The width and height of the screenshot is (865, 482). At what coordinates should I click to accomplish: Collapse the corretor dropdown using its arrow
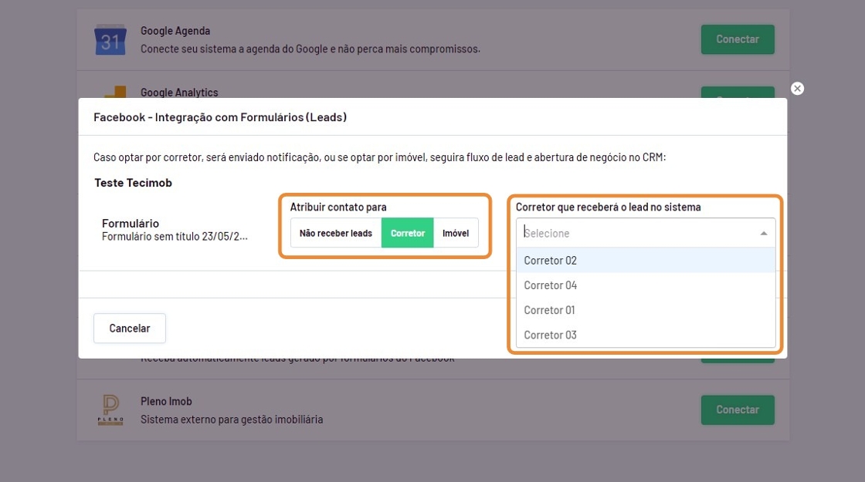click(x=764, y=233)
